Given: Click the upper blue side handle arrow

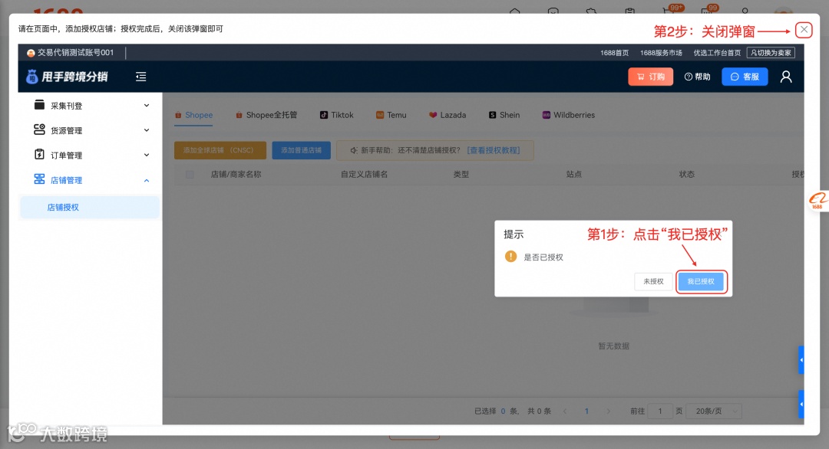Looking at the screenshot, I should tap(801, 360).
